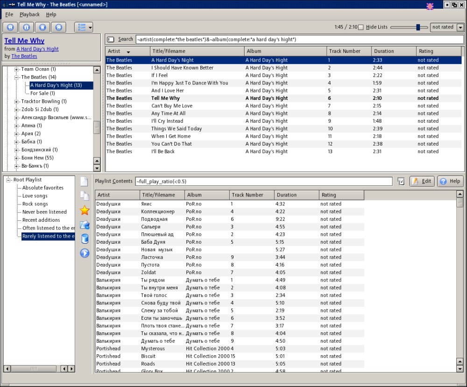Stop playback with the stop button
467x387 pixels.
coord(42,28)
